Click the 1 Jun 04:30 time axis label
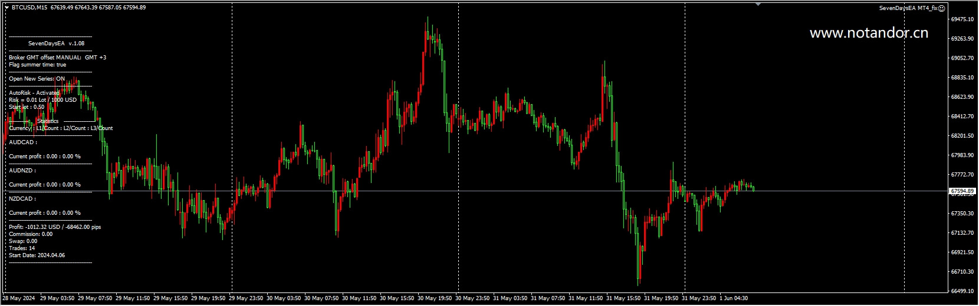Image resolution: width=979 pixels, height=306 pixels. [x=734, y=298]
